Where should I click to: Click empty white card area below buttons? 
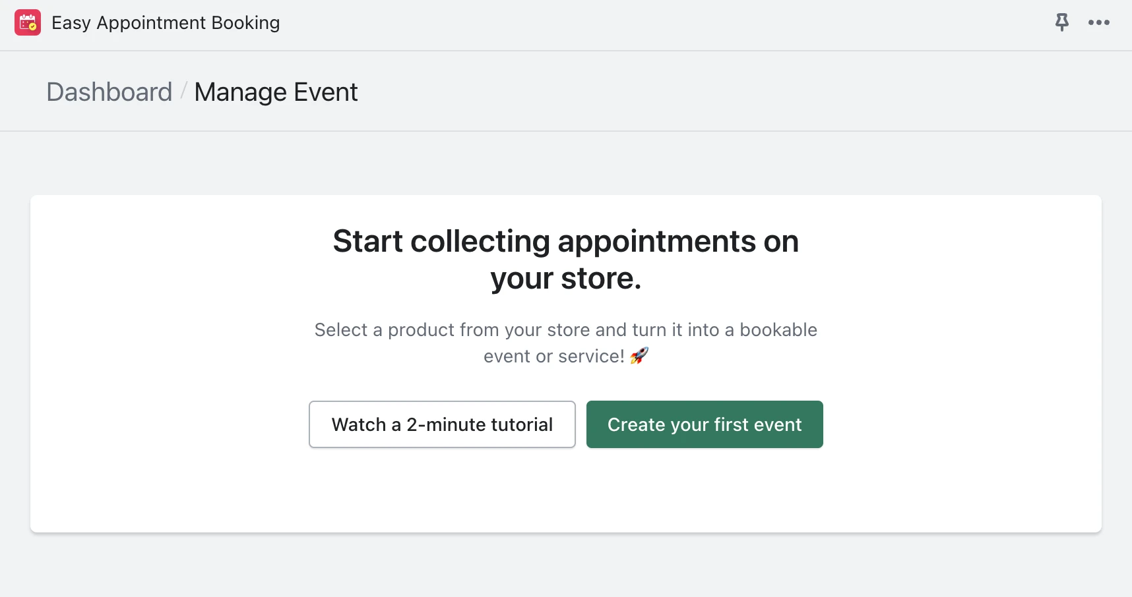coord(566,491)
